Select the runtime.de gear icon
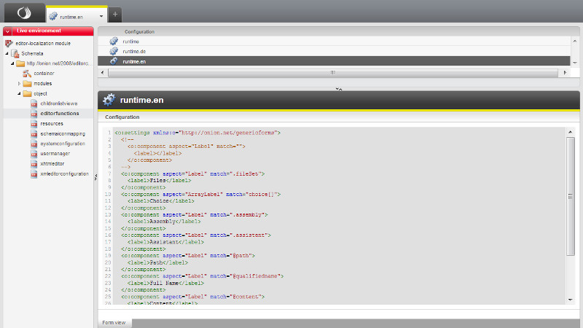The image size is (583, 328). tap(114, 52)
